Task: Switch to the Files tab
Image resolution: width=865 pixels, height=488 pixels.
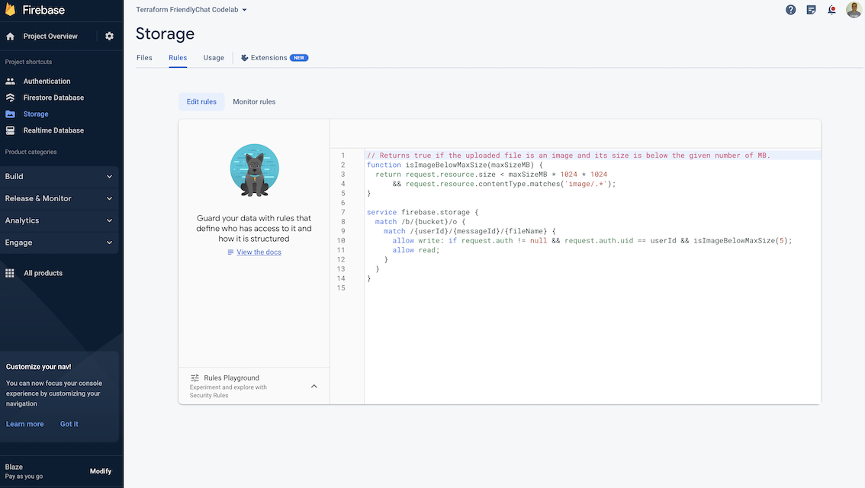Action: 144,57
